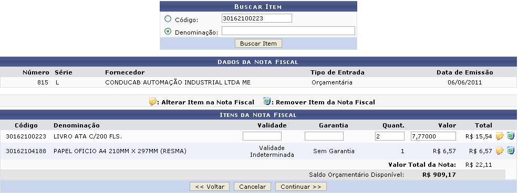Viewport: 518px width, 193px height.
Task: Click the Quant. field containing 2
Action: [x=390, y=136]
